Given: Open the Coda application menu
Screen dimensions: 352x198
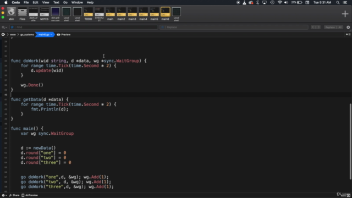Looking at the screenshot, I should point(16,2).
